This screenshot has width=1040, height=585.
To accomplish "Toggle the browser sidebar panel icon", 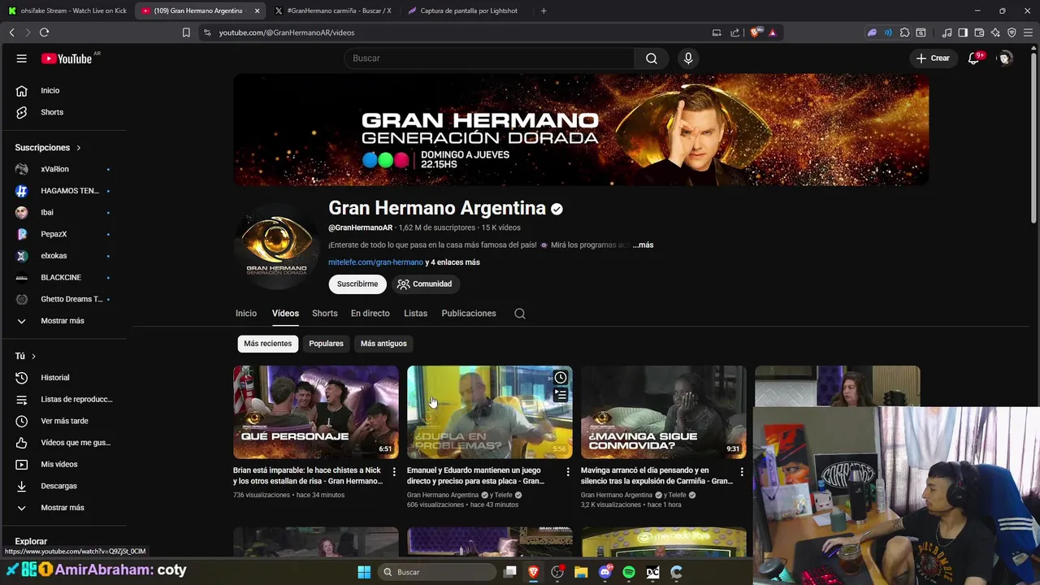I will (x=963, y=32).
